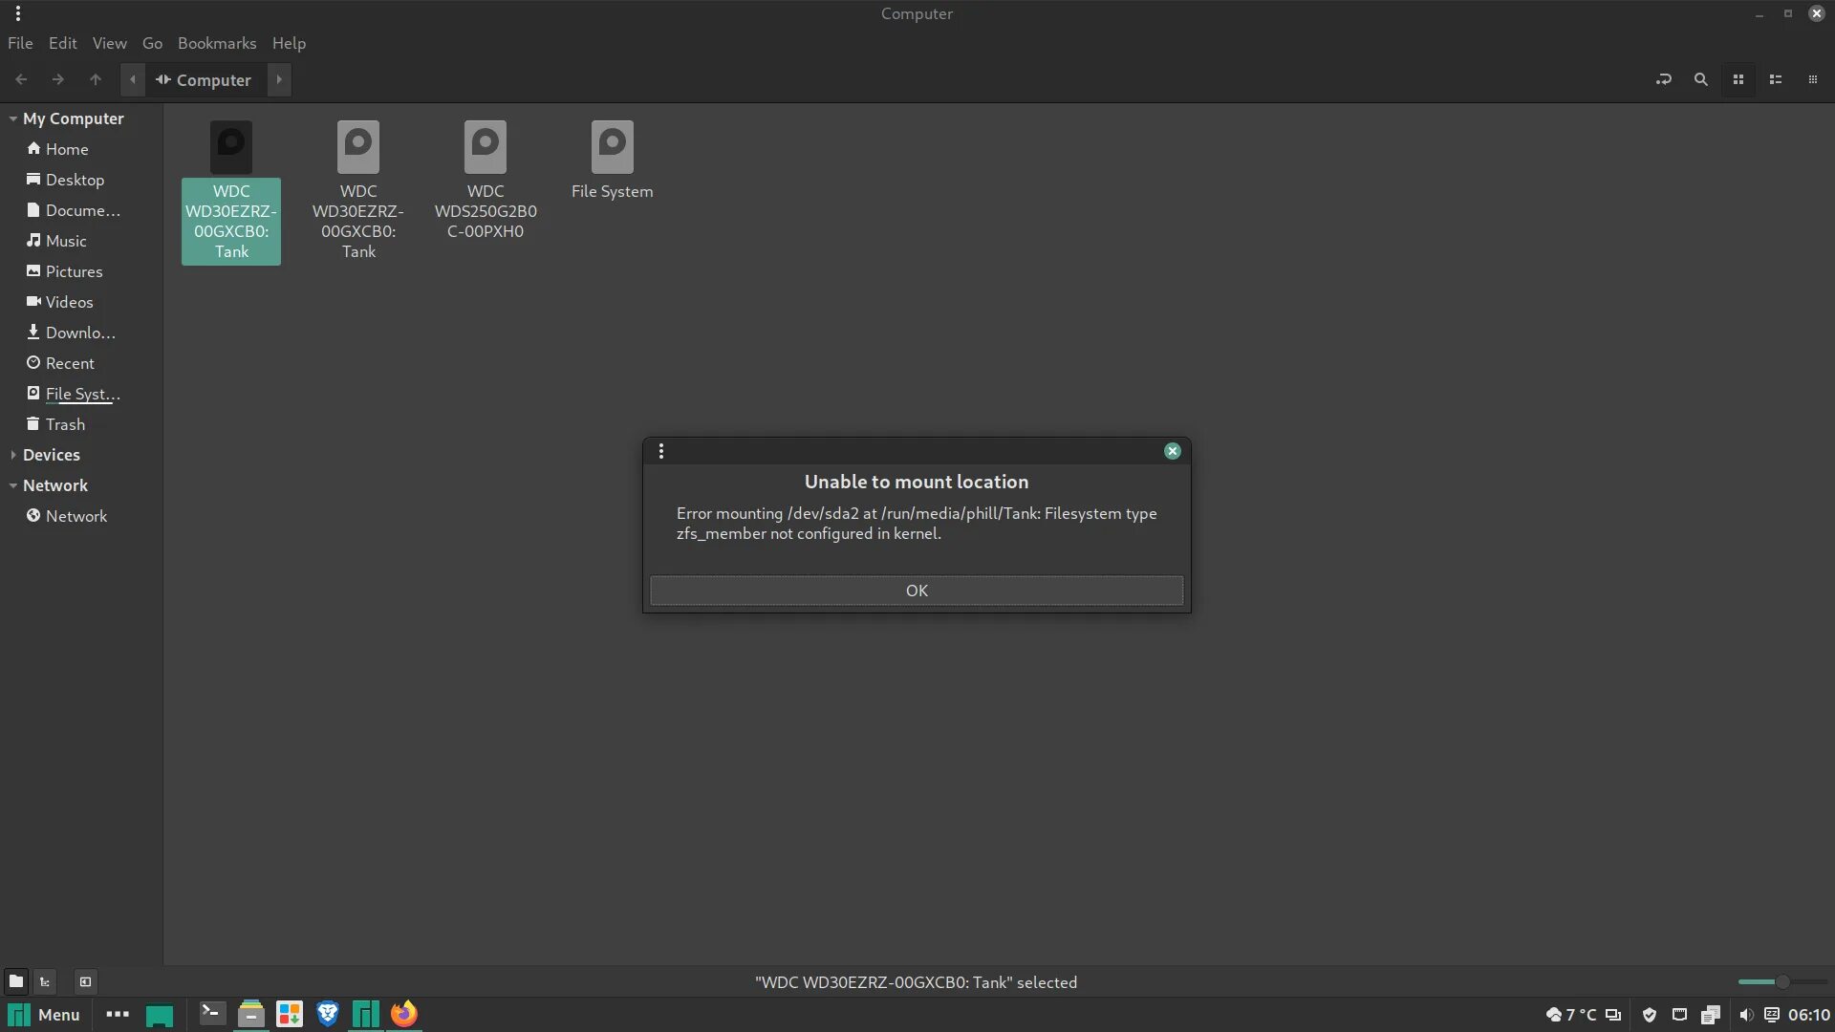Click the search magnifier icon
The width and height of the screenshot is (1835, 1032).
[x=1700, y=79]
